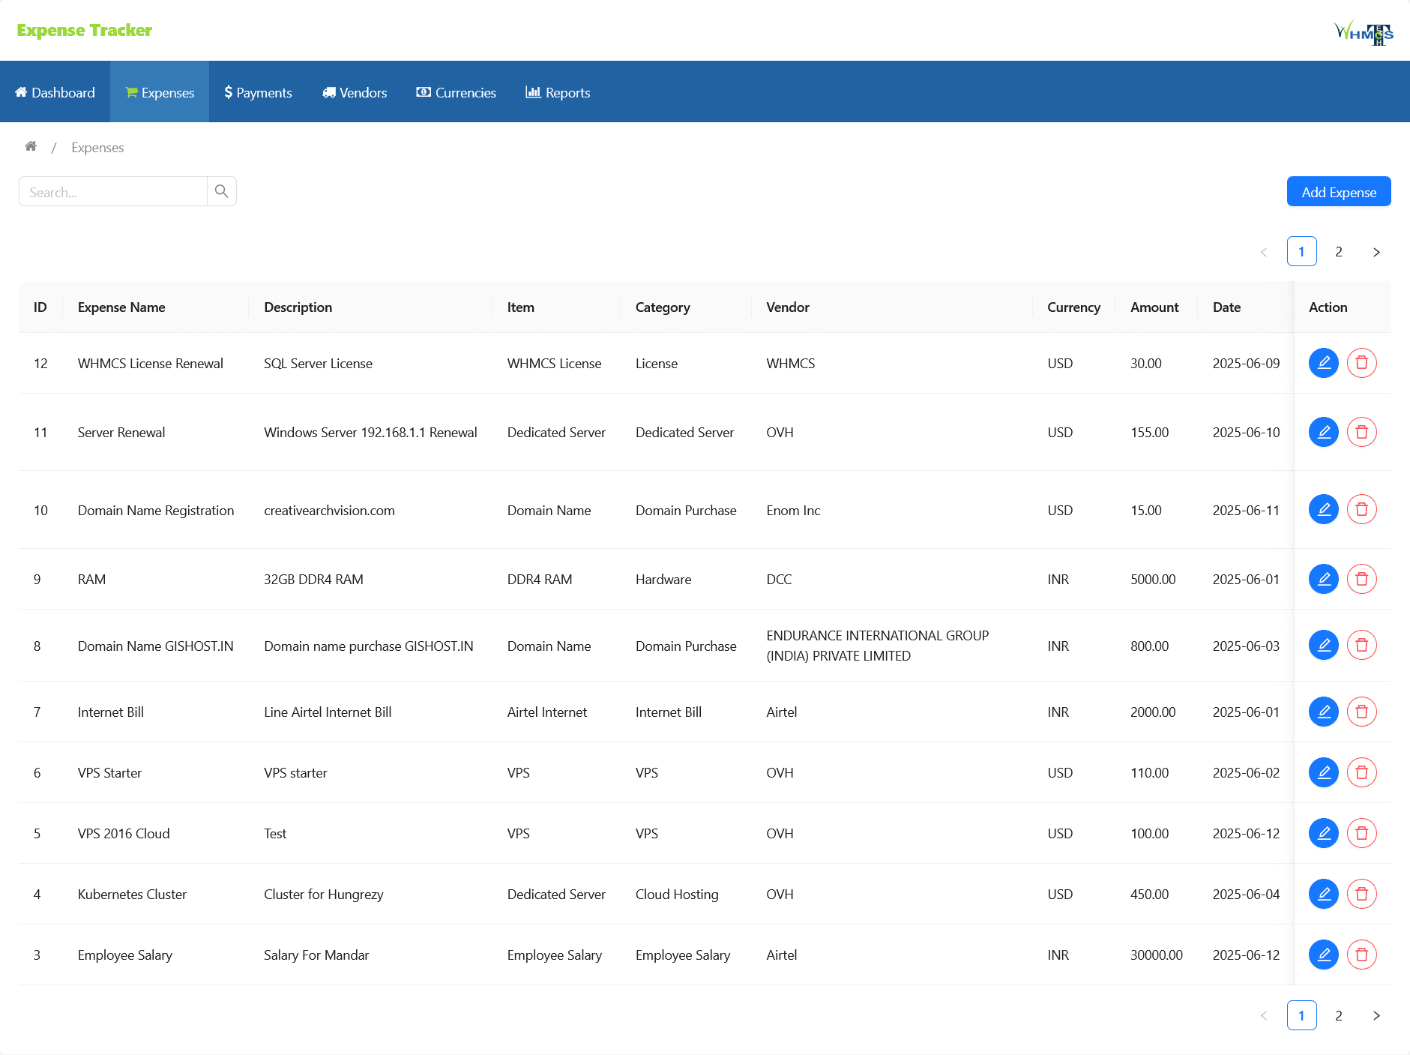Go to next page using bottom arrow
Image resolution: width=1410 pixels, height=1055 pixels.
1376,1015
